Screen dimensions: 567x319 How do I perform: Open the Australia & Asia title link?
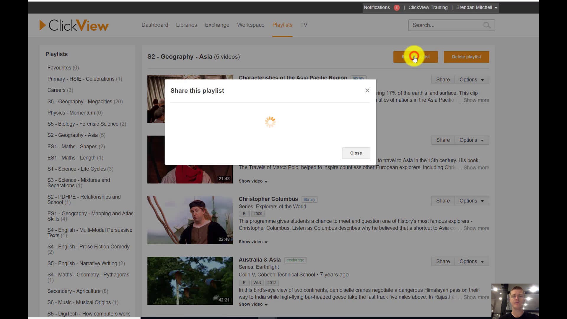(260, 260)
